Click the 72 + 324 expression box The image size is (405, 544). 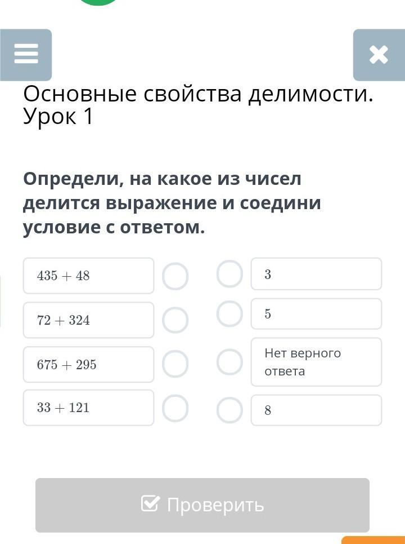[x=89, y=320]
